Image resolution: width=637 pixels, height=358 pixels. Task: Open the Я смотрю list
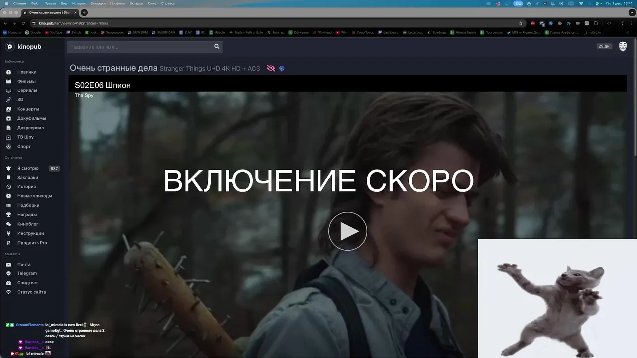pos(28,168)
